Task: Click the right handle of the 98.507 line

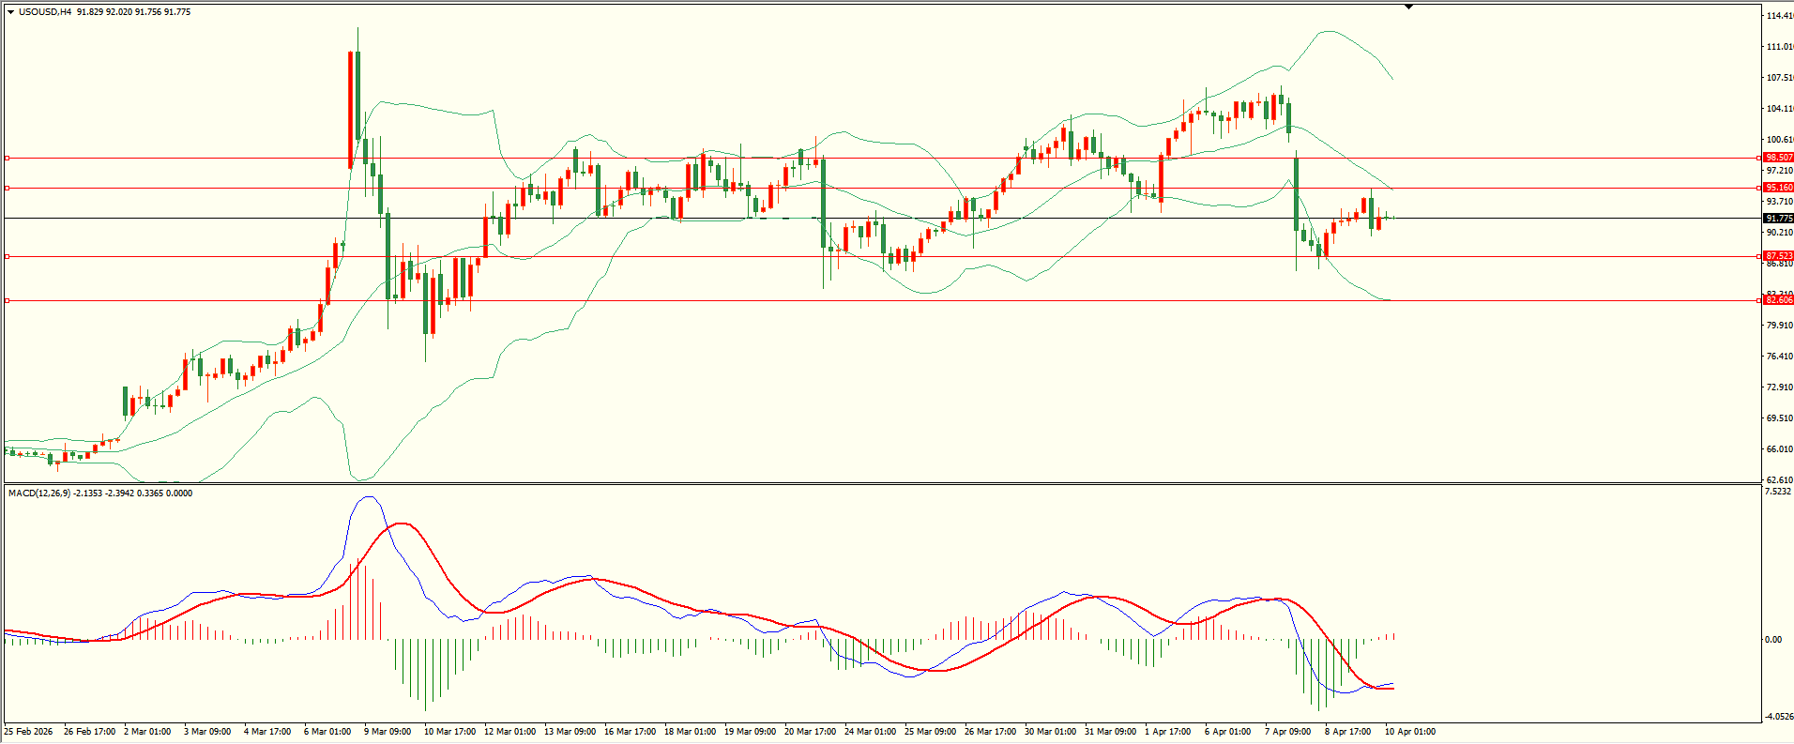Action: (x=1758, y=158)
